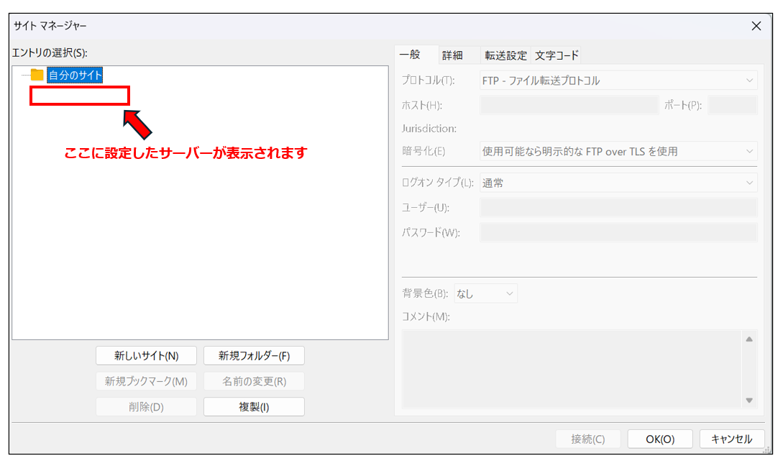
Task: Open the 転送設定 tab
Action: [x=506, y=55]
